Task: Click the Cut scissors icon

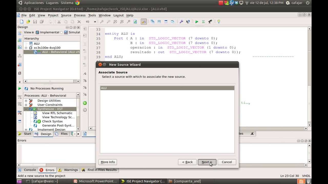Action: click(x=59, y=22)
